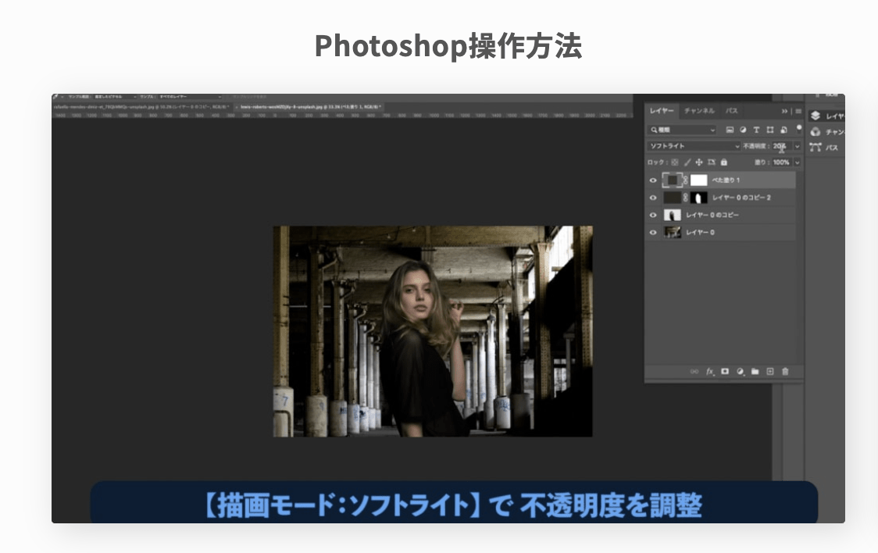Click the create new layer icon
The image size is (878, 553).
pyautogui.click(x=770, y=372)
